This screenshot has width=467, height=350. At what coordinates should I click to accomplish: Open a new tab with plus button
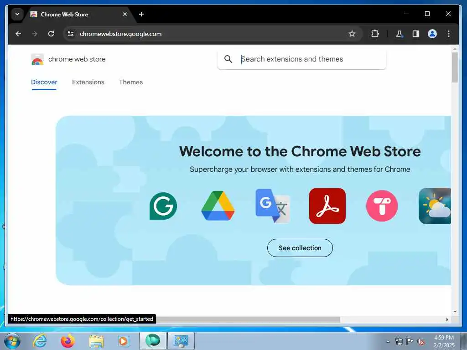pos(141,14)
